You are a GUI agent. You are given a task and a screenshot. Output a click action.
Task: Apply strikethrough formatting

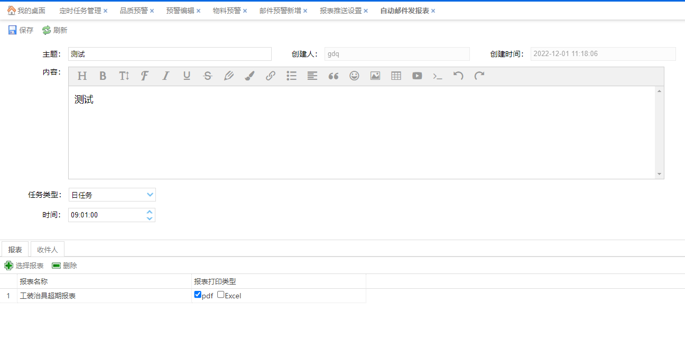pyautogui.click(x=208, y=76)
